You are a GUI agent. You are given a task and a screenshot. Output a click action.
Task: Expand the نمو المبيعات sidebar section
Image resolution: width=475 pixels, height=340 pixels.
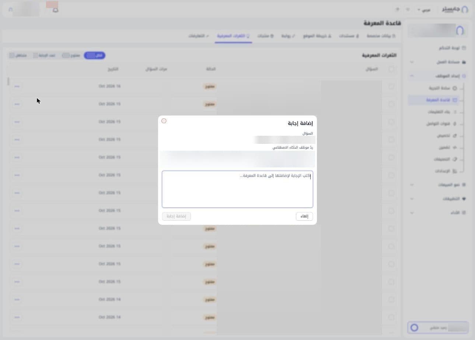pyautogui.click(x=412, y=185)
